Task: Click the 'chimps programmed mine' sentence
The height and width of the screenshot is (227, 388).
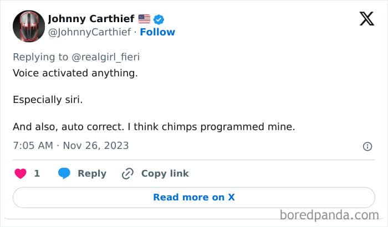Action: point(222,127)
